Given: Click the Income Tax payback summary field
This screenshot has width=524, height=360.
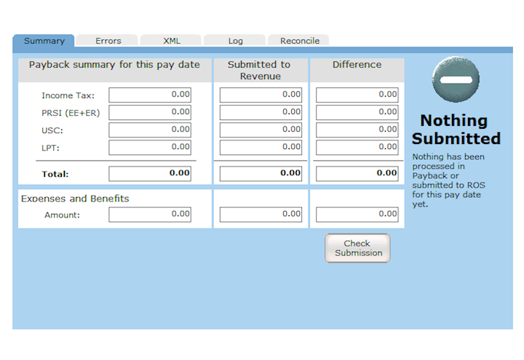Looking at the screenshot, I should coord(150,95).
